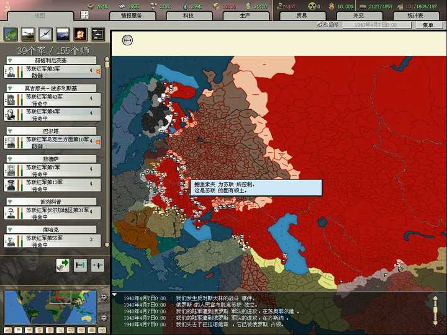The width and height of the screenshot is (447, 335).
Task: Click the unit icon with a teal figure
Action: click(80, 266)
